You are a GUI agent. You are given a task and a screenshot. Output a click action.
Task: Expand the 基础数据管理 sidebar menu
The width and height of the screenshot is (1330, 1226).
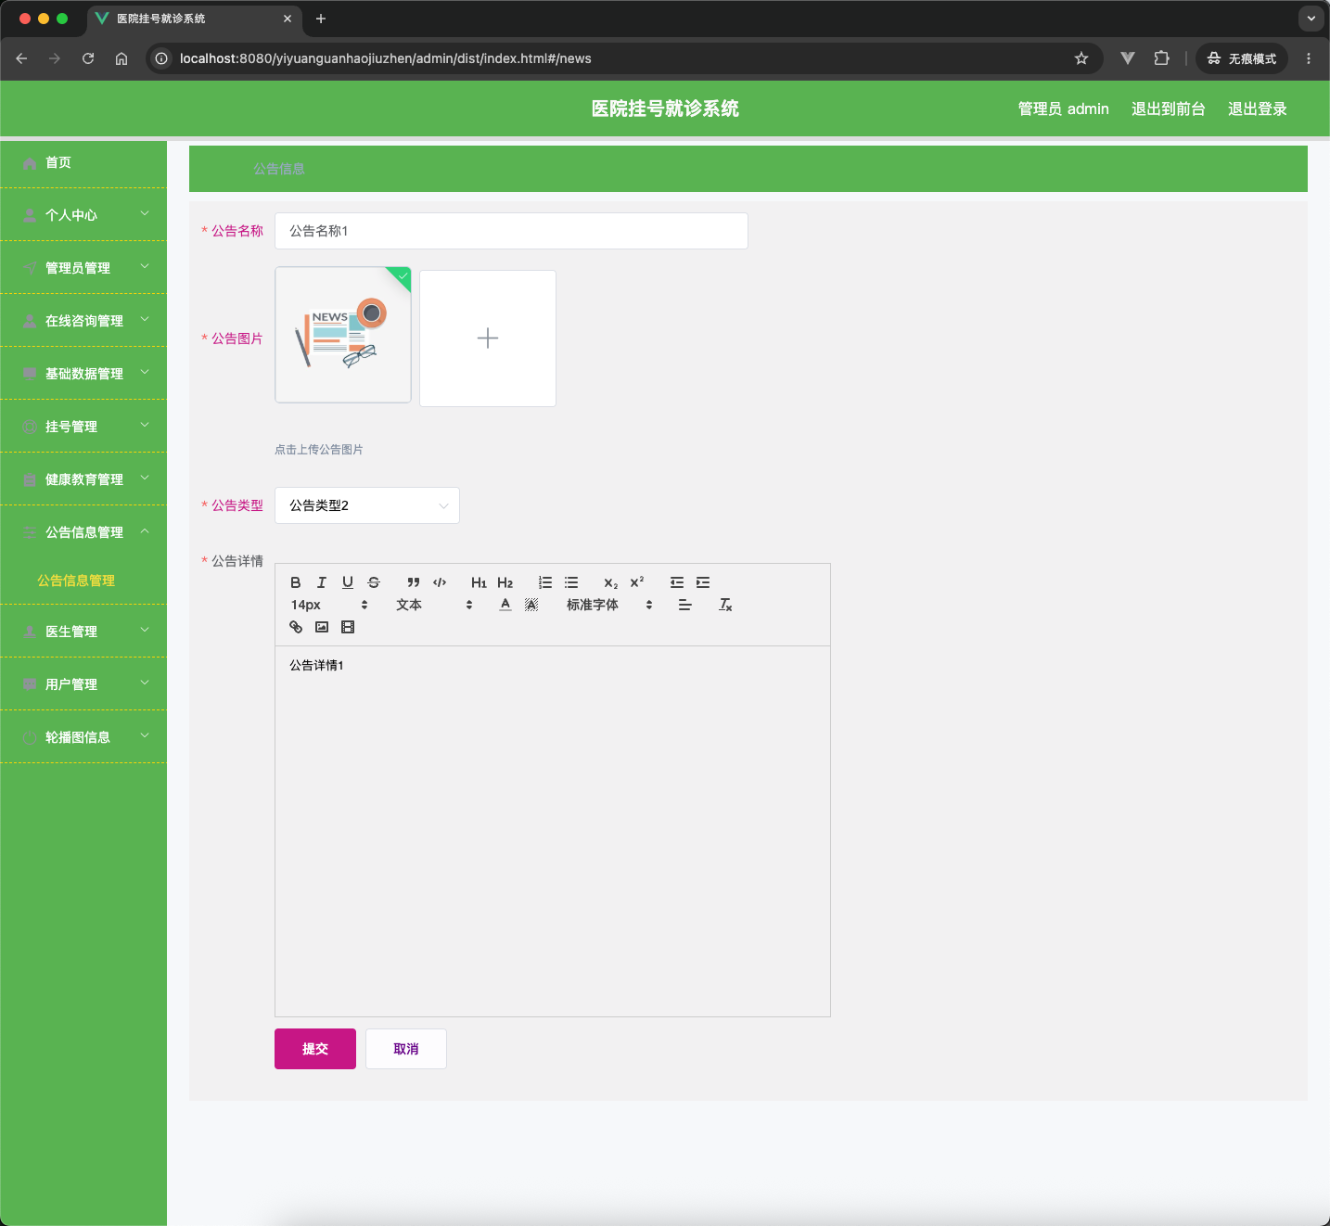(83, 374)
